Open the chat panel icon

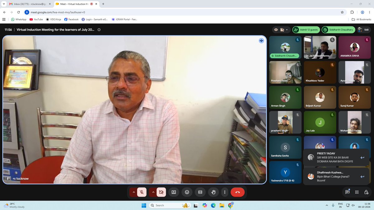347,192
